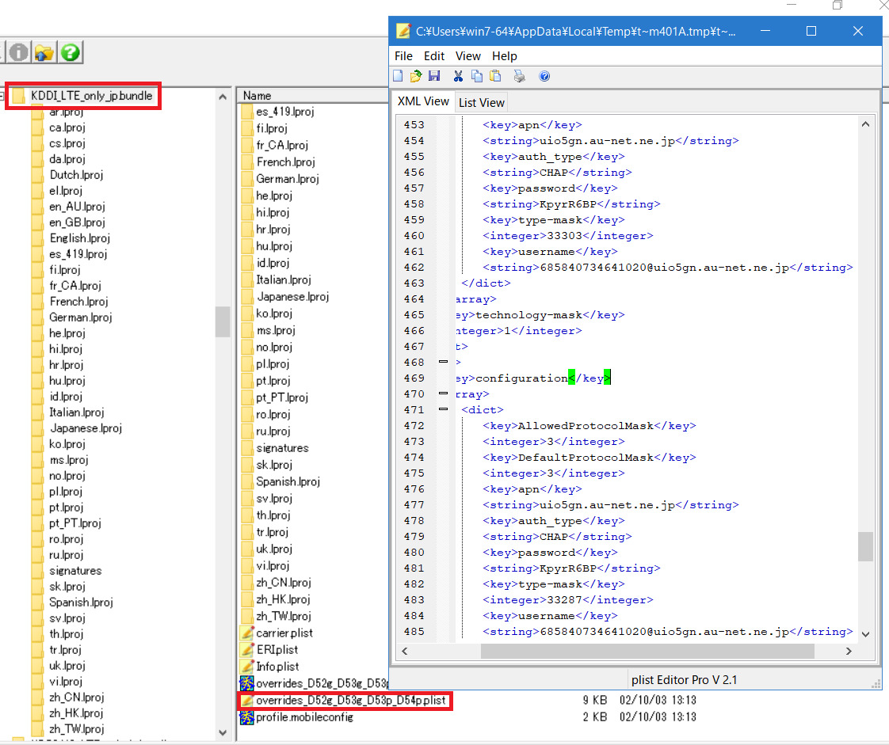Image resolution: width=889 pixels, height=745 pixels.
Task: Click the Cut scissors icon
Action: click(458, 77)
